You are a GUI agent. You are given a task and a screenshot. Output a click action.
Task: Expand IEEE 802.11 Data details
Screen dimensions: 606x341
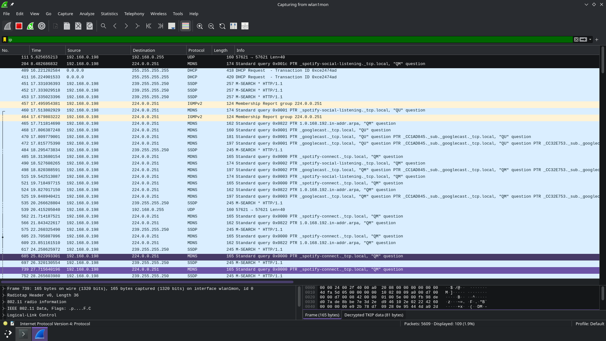point(3,308)
